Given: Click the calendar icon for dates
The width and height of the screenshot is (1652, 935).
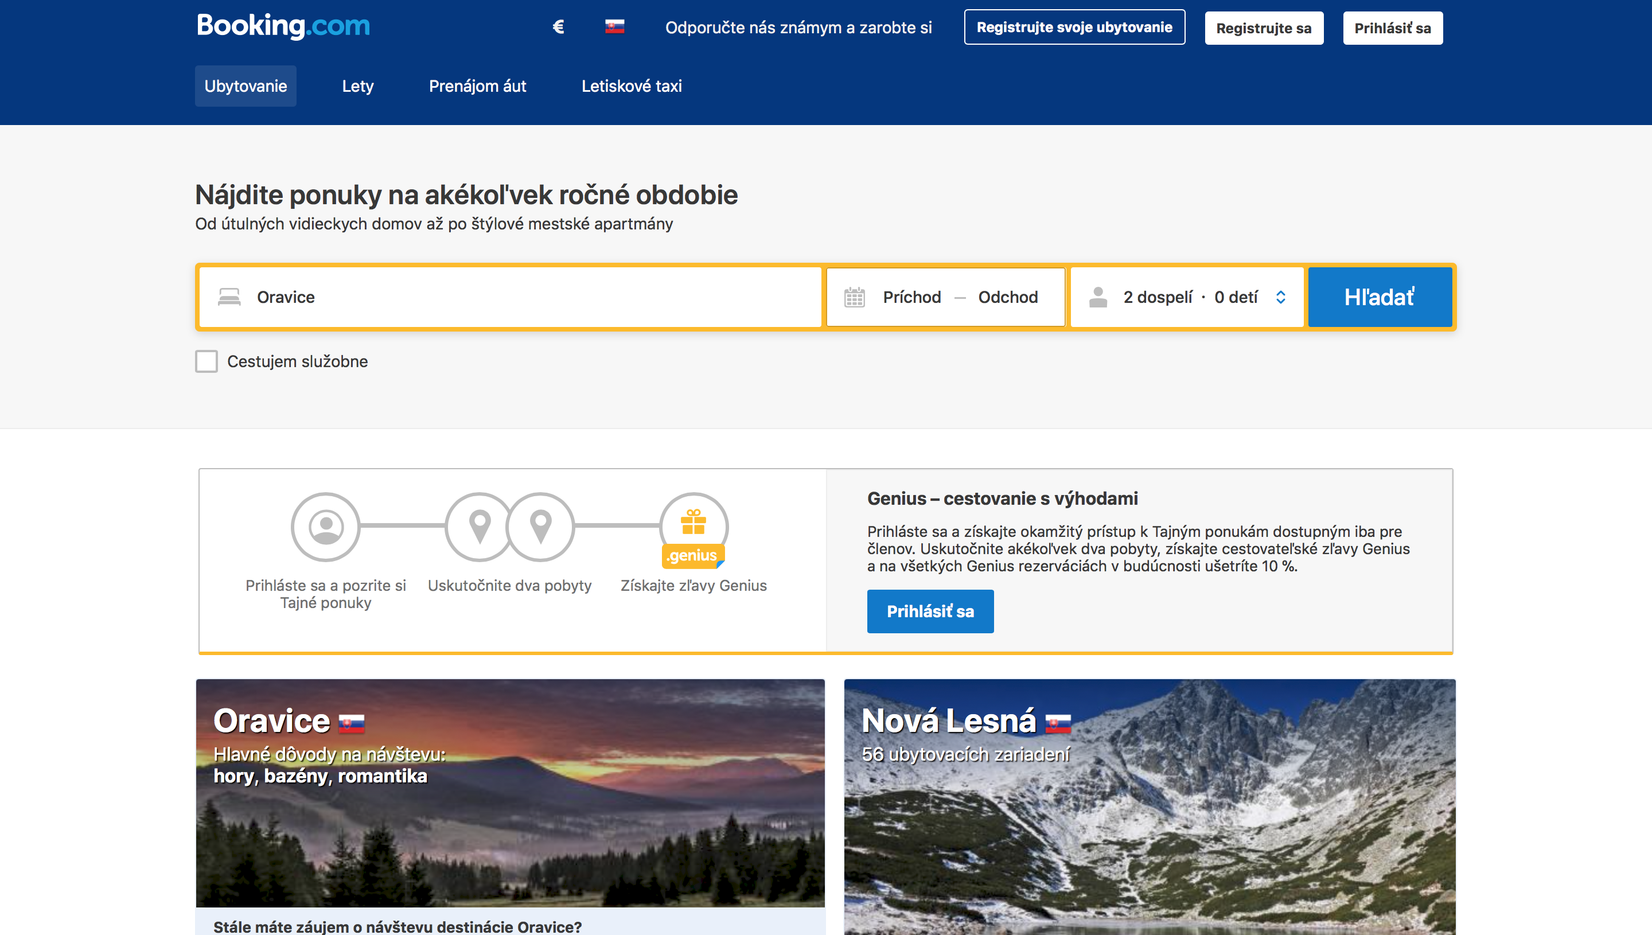Looking at the screenshot, I should (854, 297).
